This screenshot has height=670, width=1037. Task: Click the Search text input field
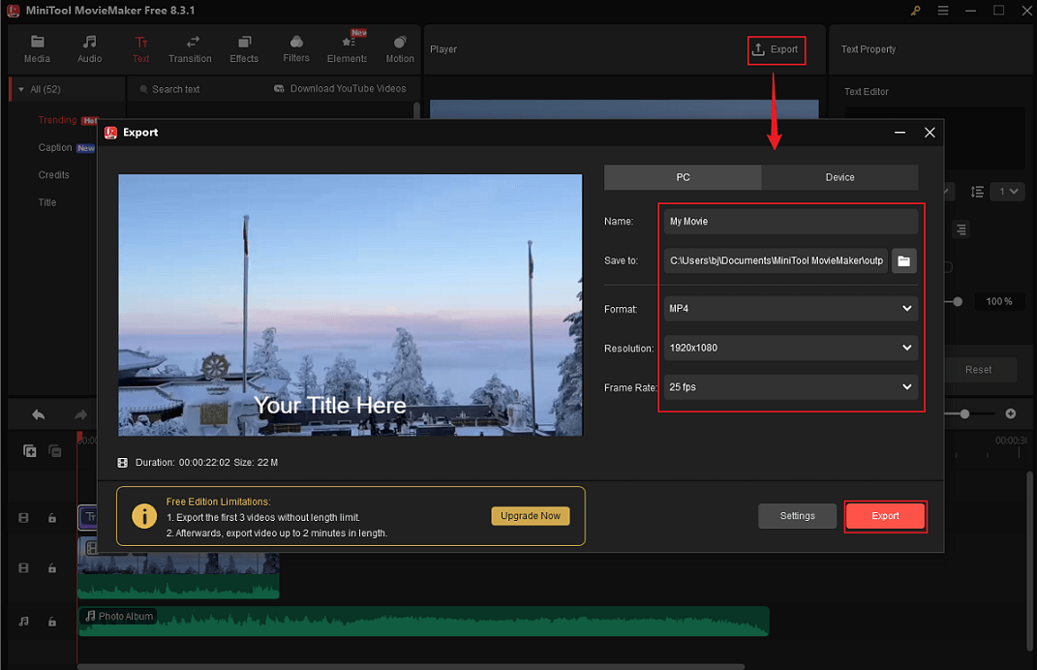(x=194, y=88)
